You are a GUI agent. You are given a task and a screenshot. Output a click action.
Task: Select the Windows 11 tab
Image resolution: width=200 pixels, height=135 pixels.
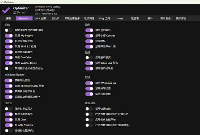[24, 18]
